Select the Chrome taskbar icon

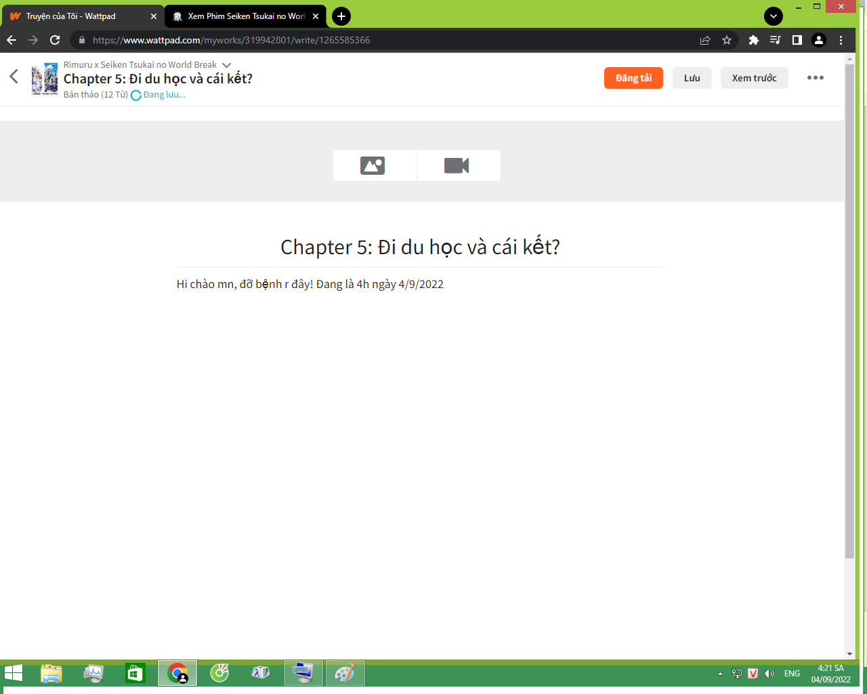177,673
